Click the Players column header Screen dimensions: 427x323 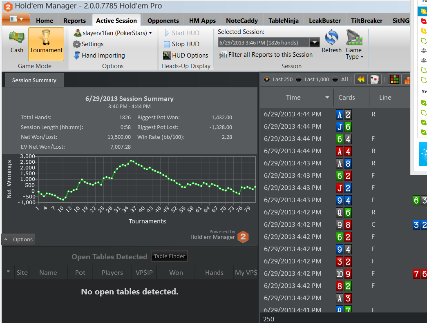click(112, 273)
